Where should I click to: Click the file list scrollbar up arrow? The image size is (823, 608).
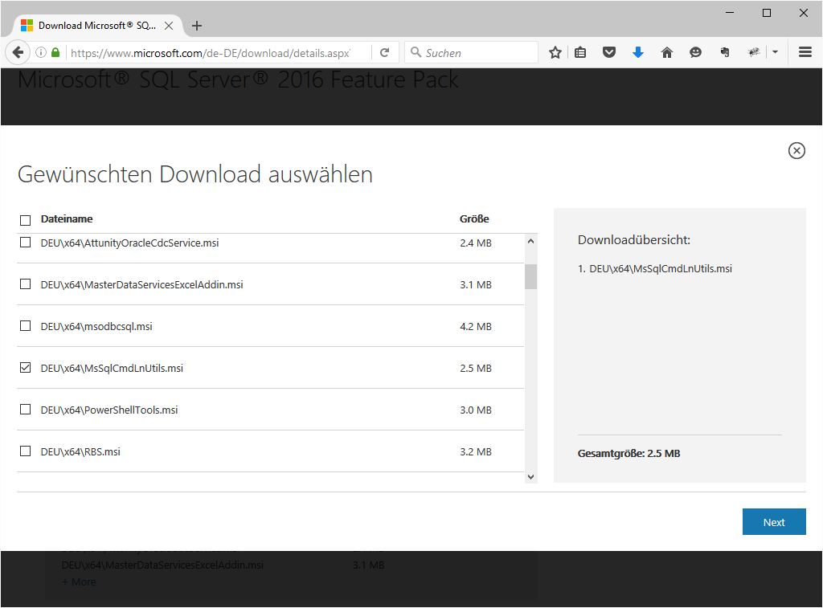click(530, 241)
